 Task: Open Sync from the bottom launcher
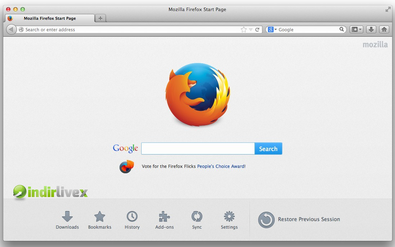pos(197,220)
